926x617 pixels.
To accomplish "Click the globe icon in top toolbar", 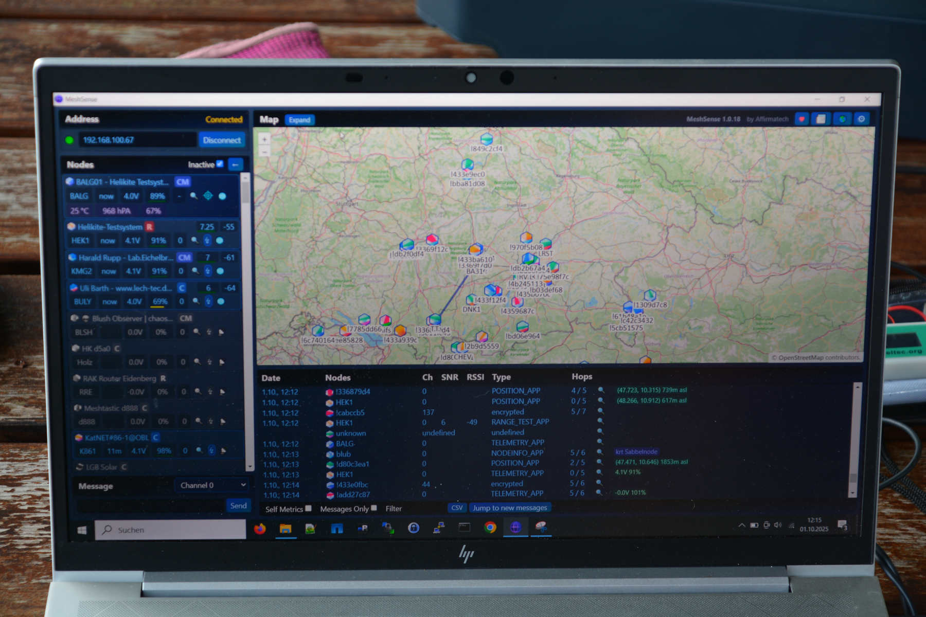I will coord(842,119).
